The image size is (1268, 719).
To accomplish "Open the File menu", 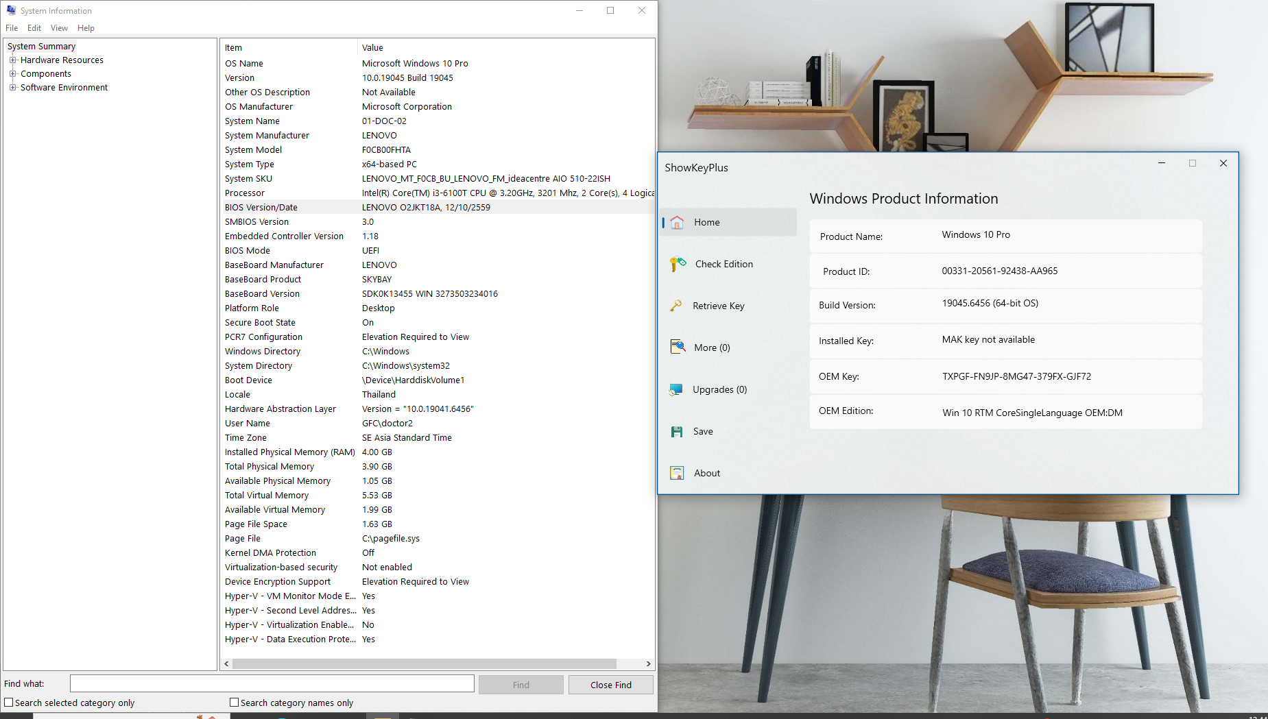I will pyautogui.click(x=12, y=28).
